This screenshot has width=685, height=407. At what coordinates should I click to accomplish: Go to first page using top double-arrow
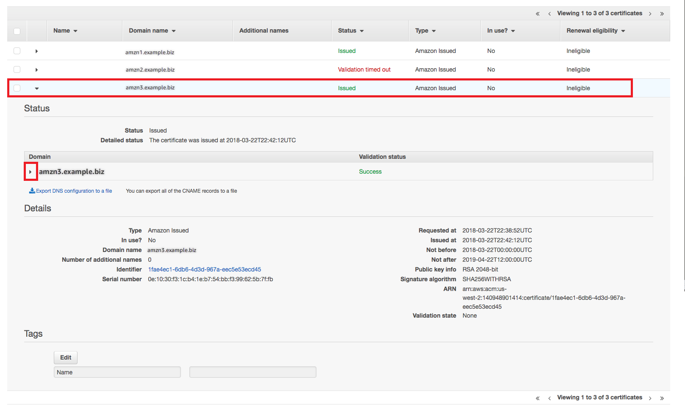[537, 13]
